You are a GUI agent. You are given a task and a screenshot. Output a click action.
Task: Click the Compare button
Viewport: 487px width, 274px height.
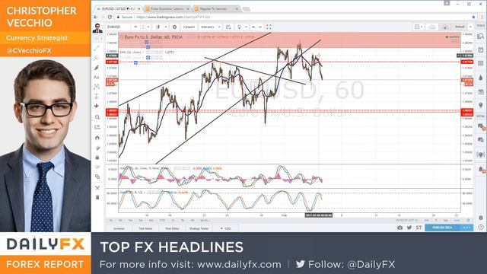point(189,27)
